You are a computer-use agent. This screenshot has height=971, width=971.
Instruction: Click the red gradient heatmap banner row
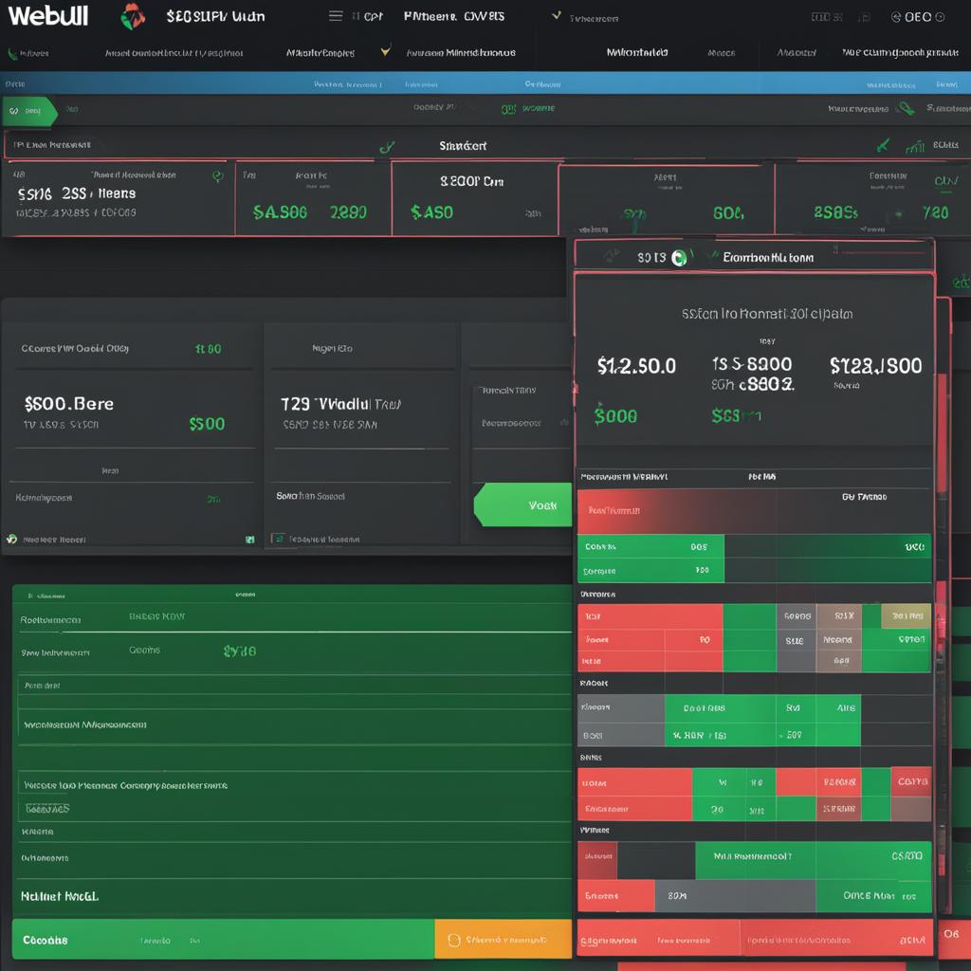pos(754,511)
